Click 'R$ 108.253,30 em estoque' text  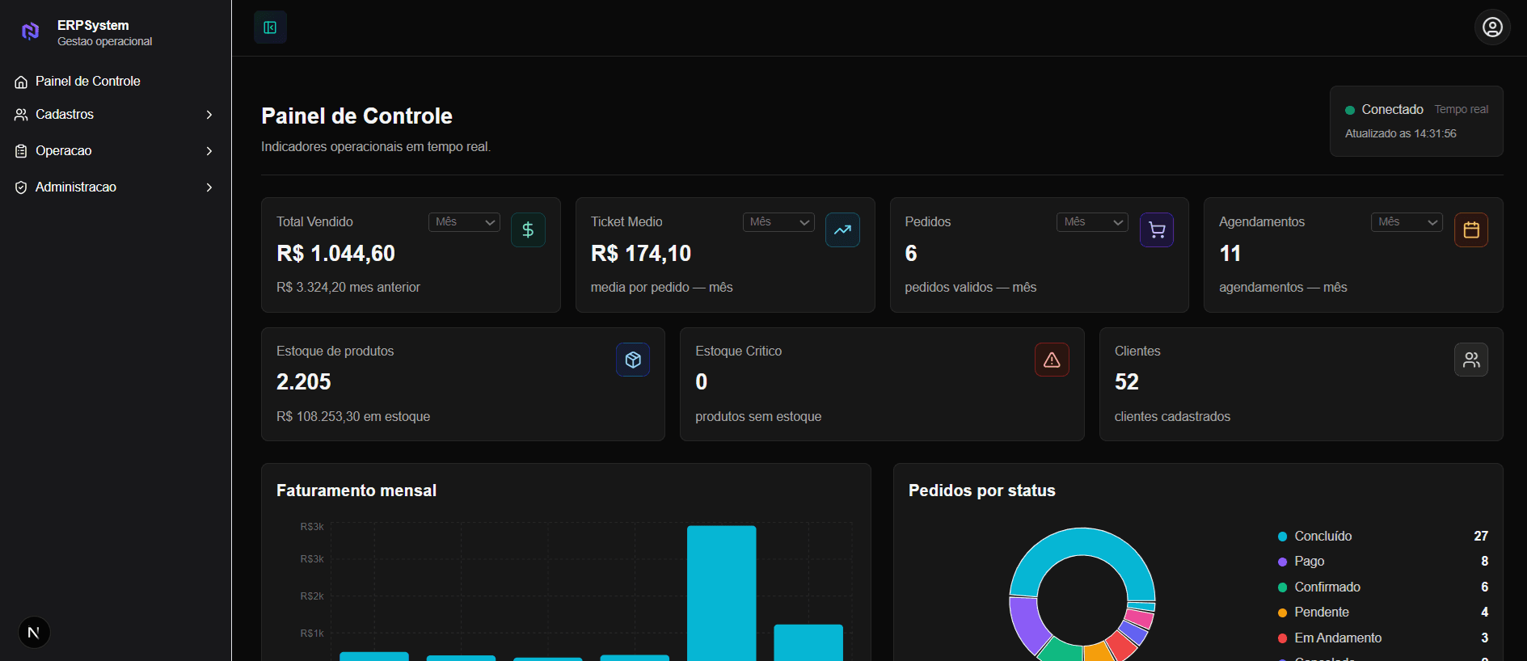point(353,417)
